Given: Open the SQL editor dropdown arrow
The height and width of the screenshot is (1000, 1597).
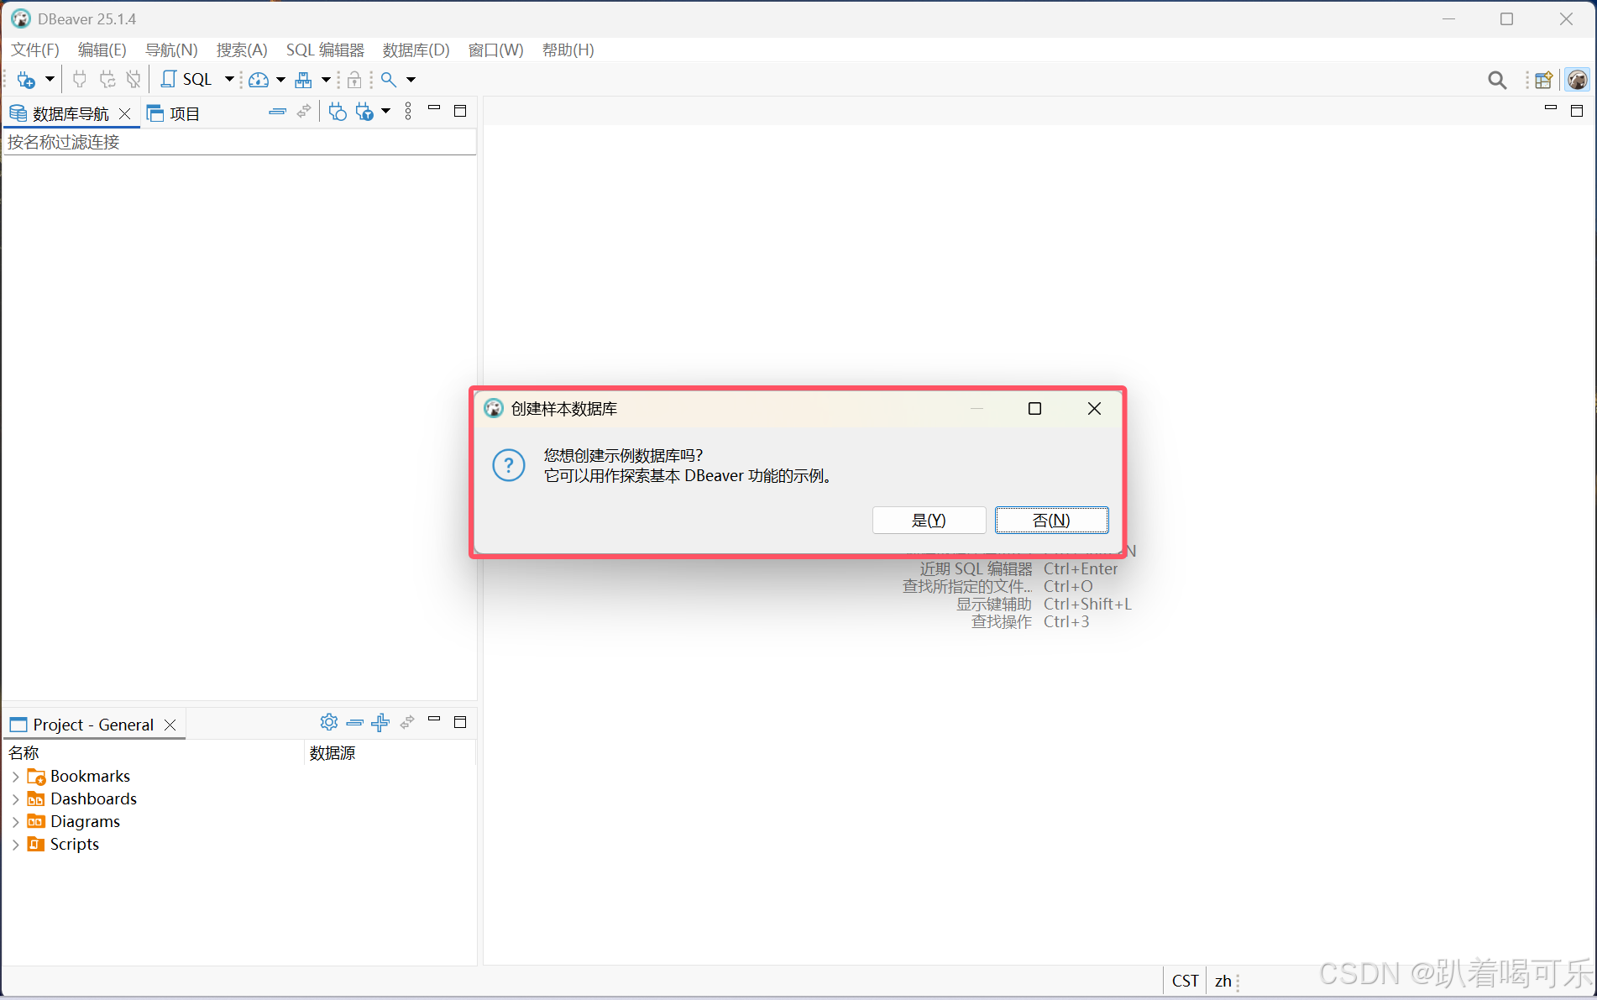Looking at the screenshot, I should [228, 79].
